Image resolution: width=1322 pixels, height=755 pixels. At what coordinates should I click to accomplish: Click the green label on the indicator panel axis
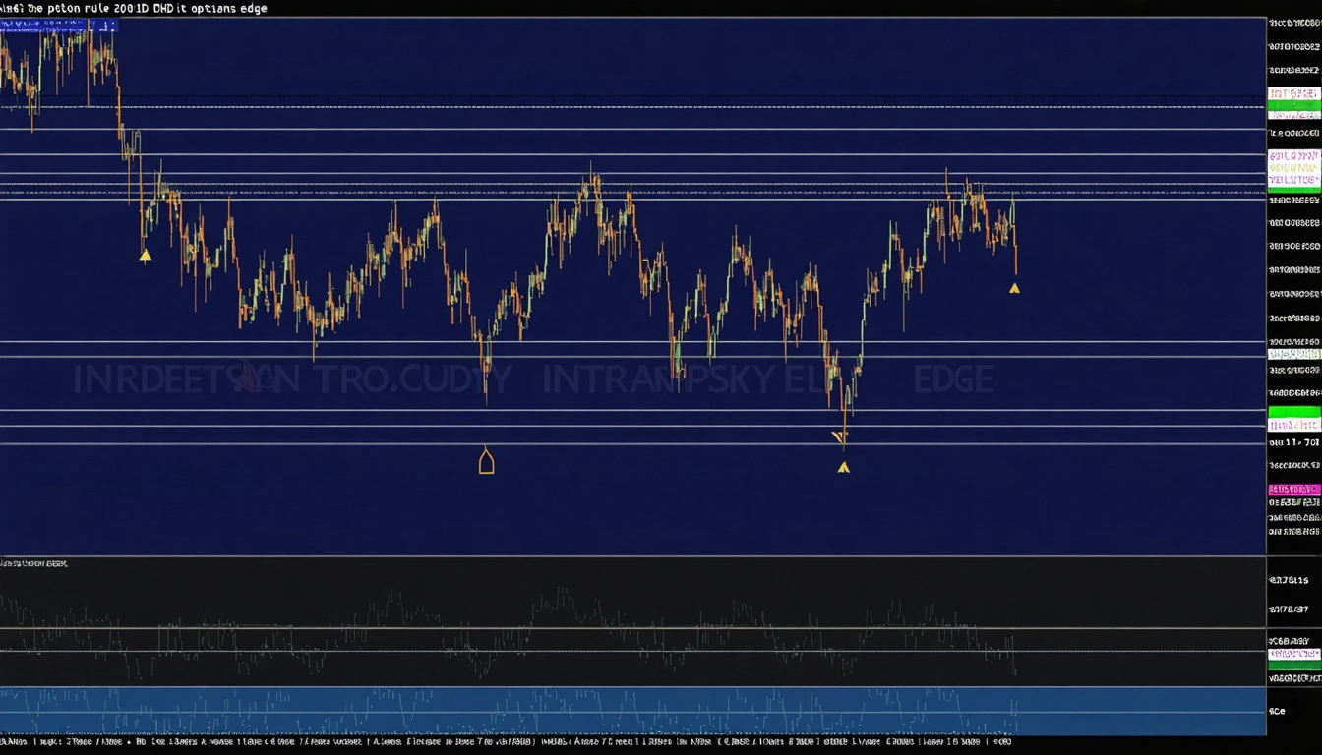[x=1293, y=666]
